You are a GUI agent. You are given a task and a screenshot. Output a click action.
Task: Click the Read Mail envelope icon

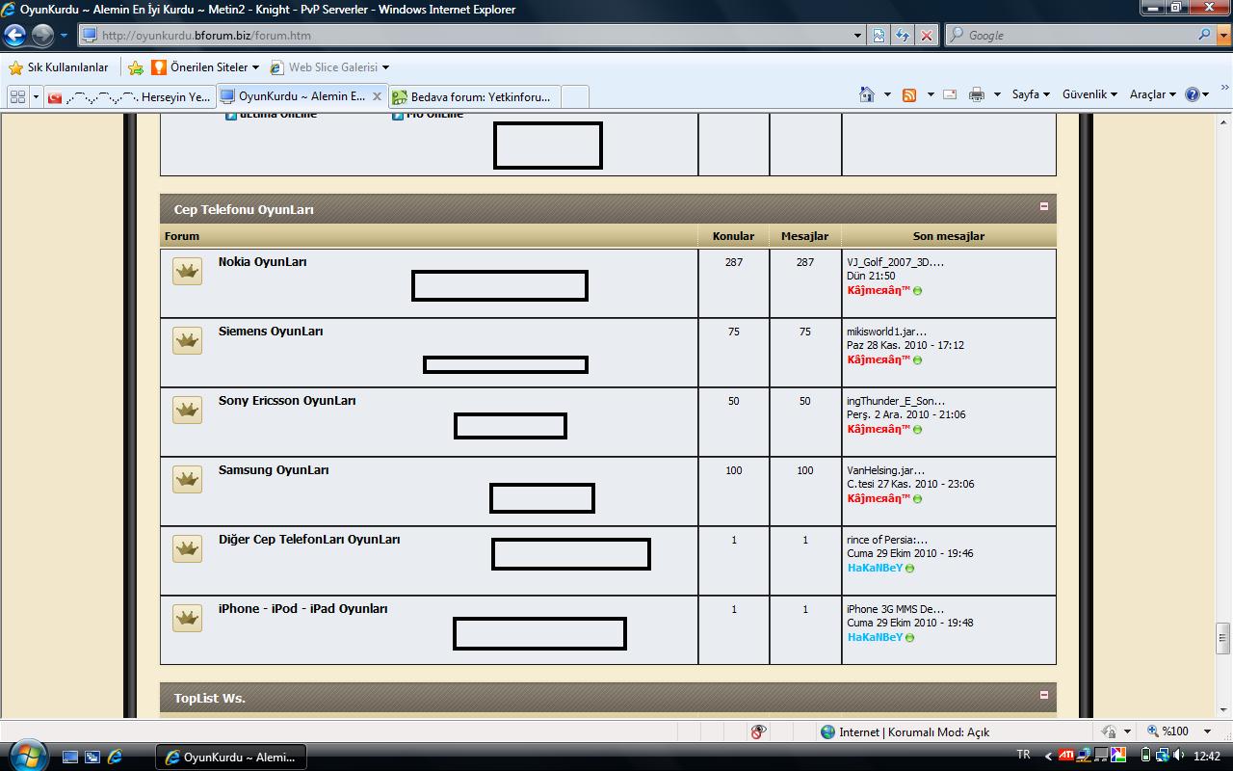tap(949, 94)
